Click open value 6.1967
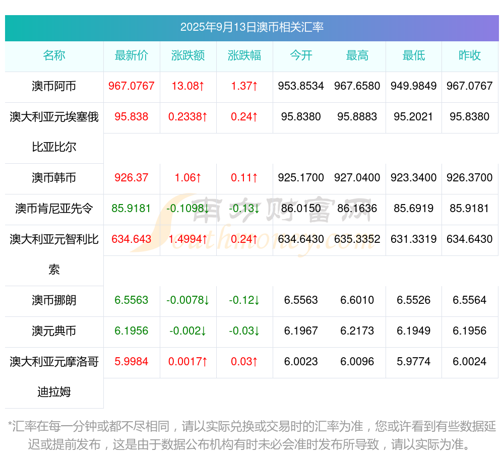The height and width of the screenshot is (460, 504). (x=301, y=331)
